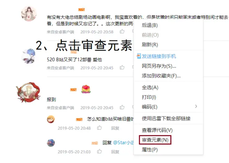
Task: Select 添加到收藏夹(F)... entry
Action: click(x=161, y=76)
